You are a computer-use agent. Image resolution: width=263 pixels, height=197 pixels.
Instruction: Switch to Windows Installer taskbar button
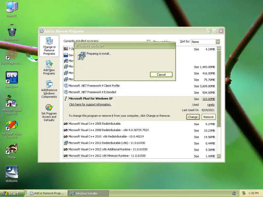point(88,193)
